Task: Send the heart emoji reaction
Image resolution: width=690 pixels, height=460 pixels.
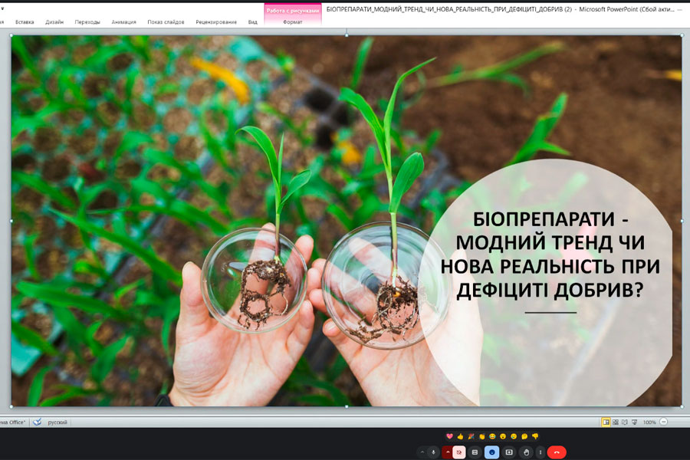Action: (x=449, y=436)
